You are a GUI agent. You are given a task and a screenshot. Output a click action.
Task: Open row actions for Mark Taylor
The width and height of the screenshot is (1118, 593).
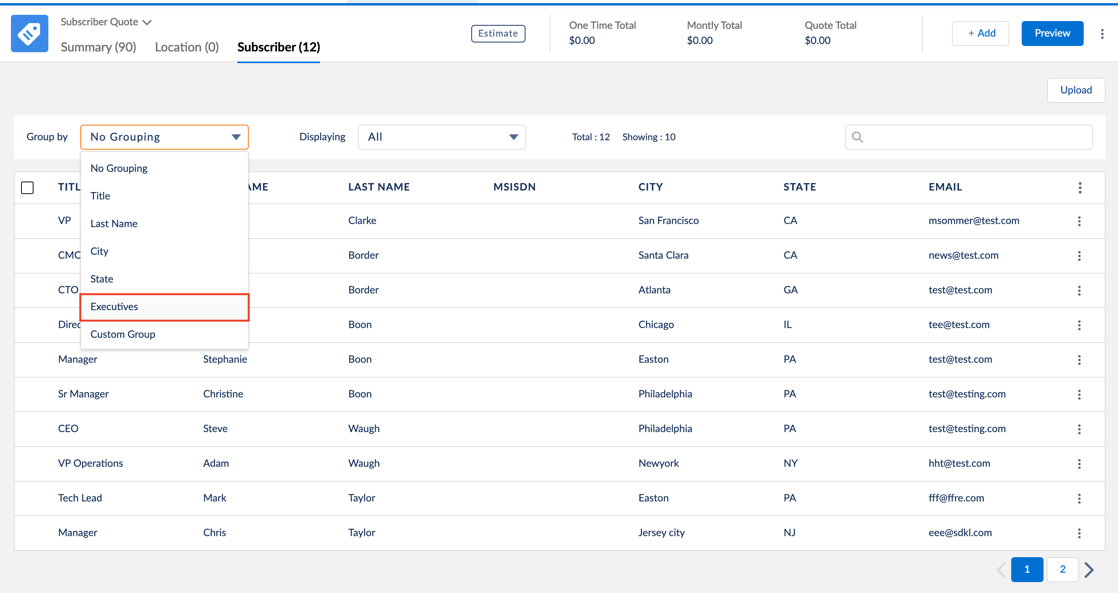point(1079,498)
